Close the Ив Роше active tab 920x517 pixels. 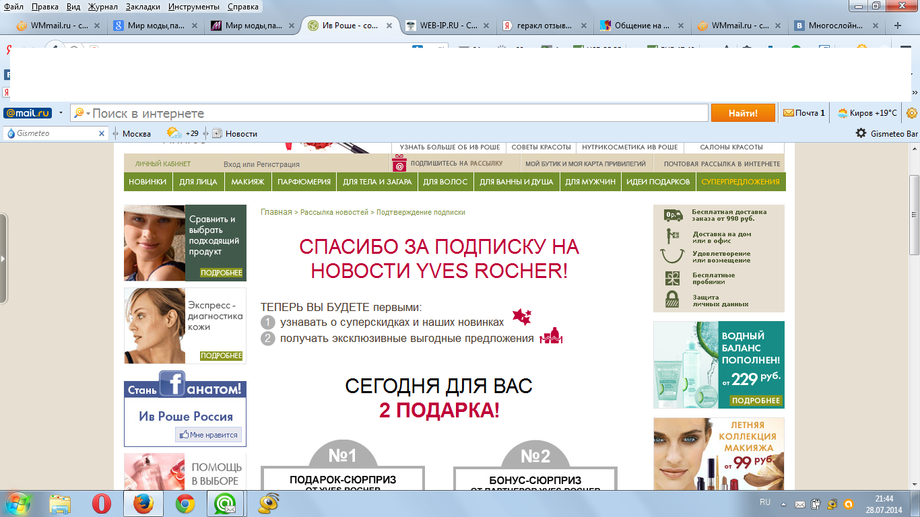[390, 26]
